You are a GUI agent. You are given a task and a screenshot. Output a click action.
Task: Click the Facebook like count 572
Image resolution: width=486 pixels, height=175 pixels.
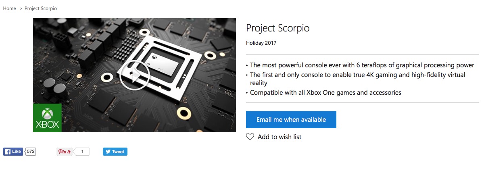click(31, 152)
